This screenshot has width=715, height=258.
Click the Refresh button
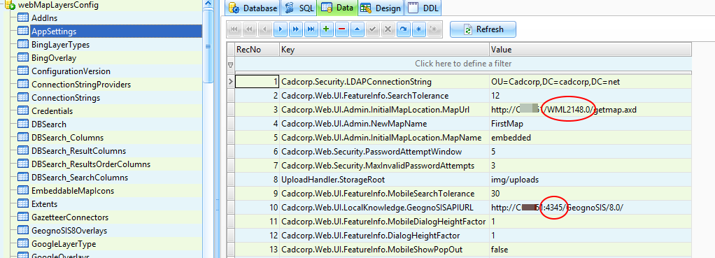click(483, 29)
